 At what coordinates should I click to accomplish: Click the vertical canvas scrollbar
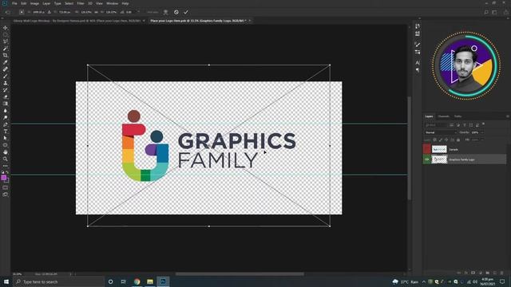(410, 148)
